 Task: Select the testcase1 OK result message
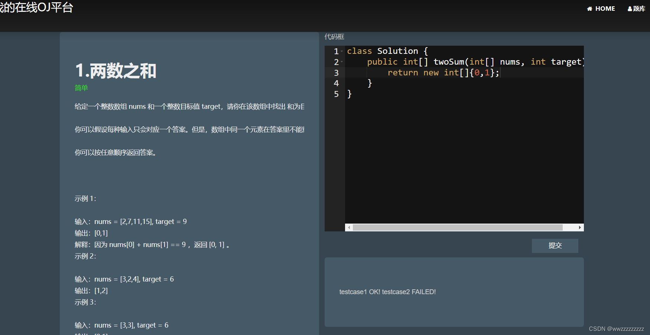coord(387,292)
